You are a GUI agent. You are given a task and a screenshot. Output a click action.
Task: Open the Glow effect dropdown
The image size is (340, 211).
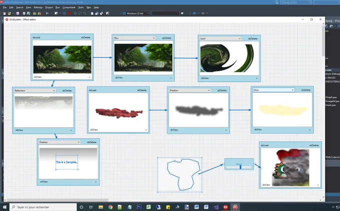click(273, 90)
